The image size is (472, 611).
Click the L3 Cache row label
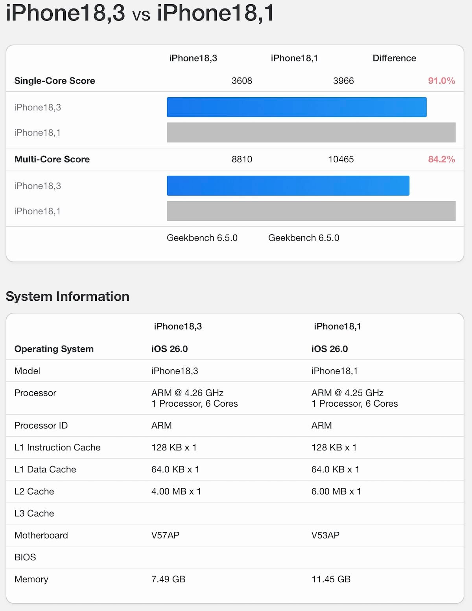click(34, 513)
